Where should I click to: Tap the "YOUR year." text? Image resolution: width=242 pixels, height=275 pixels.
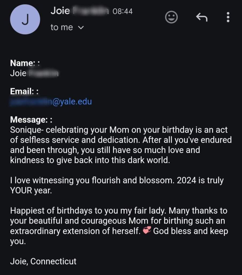30,191
